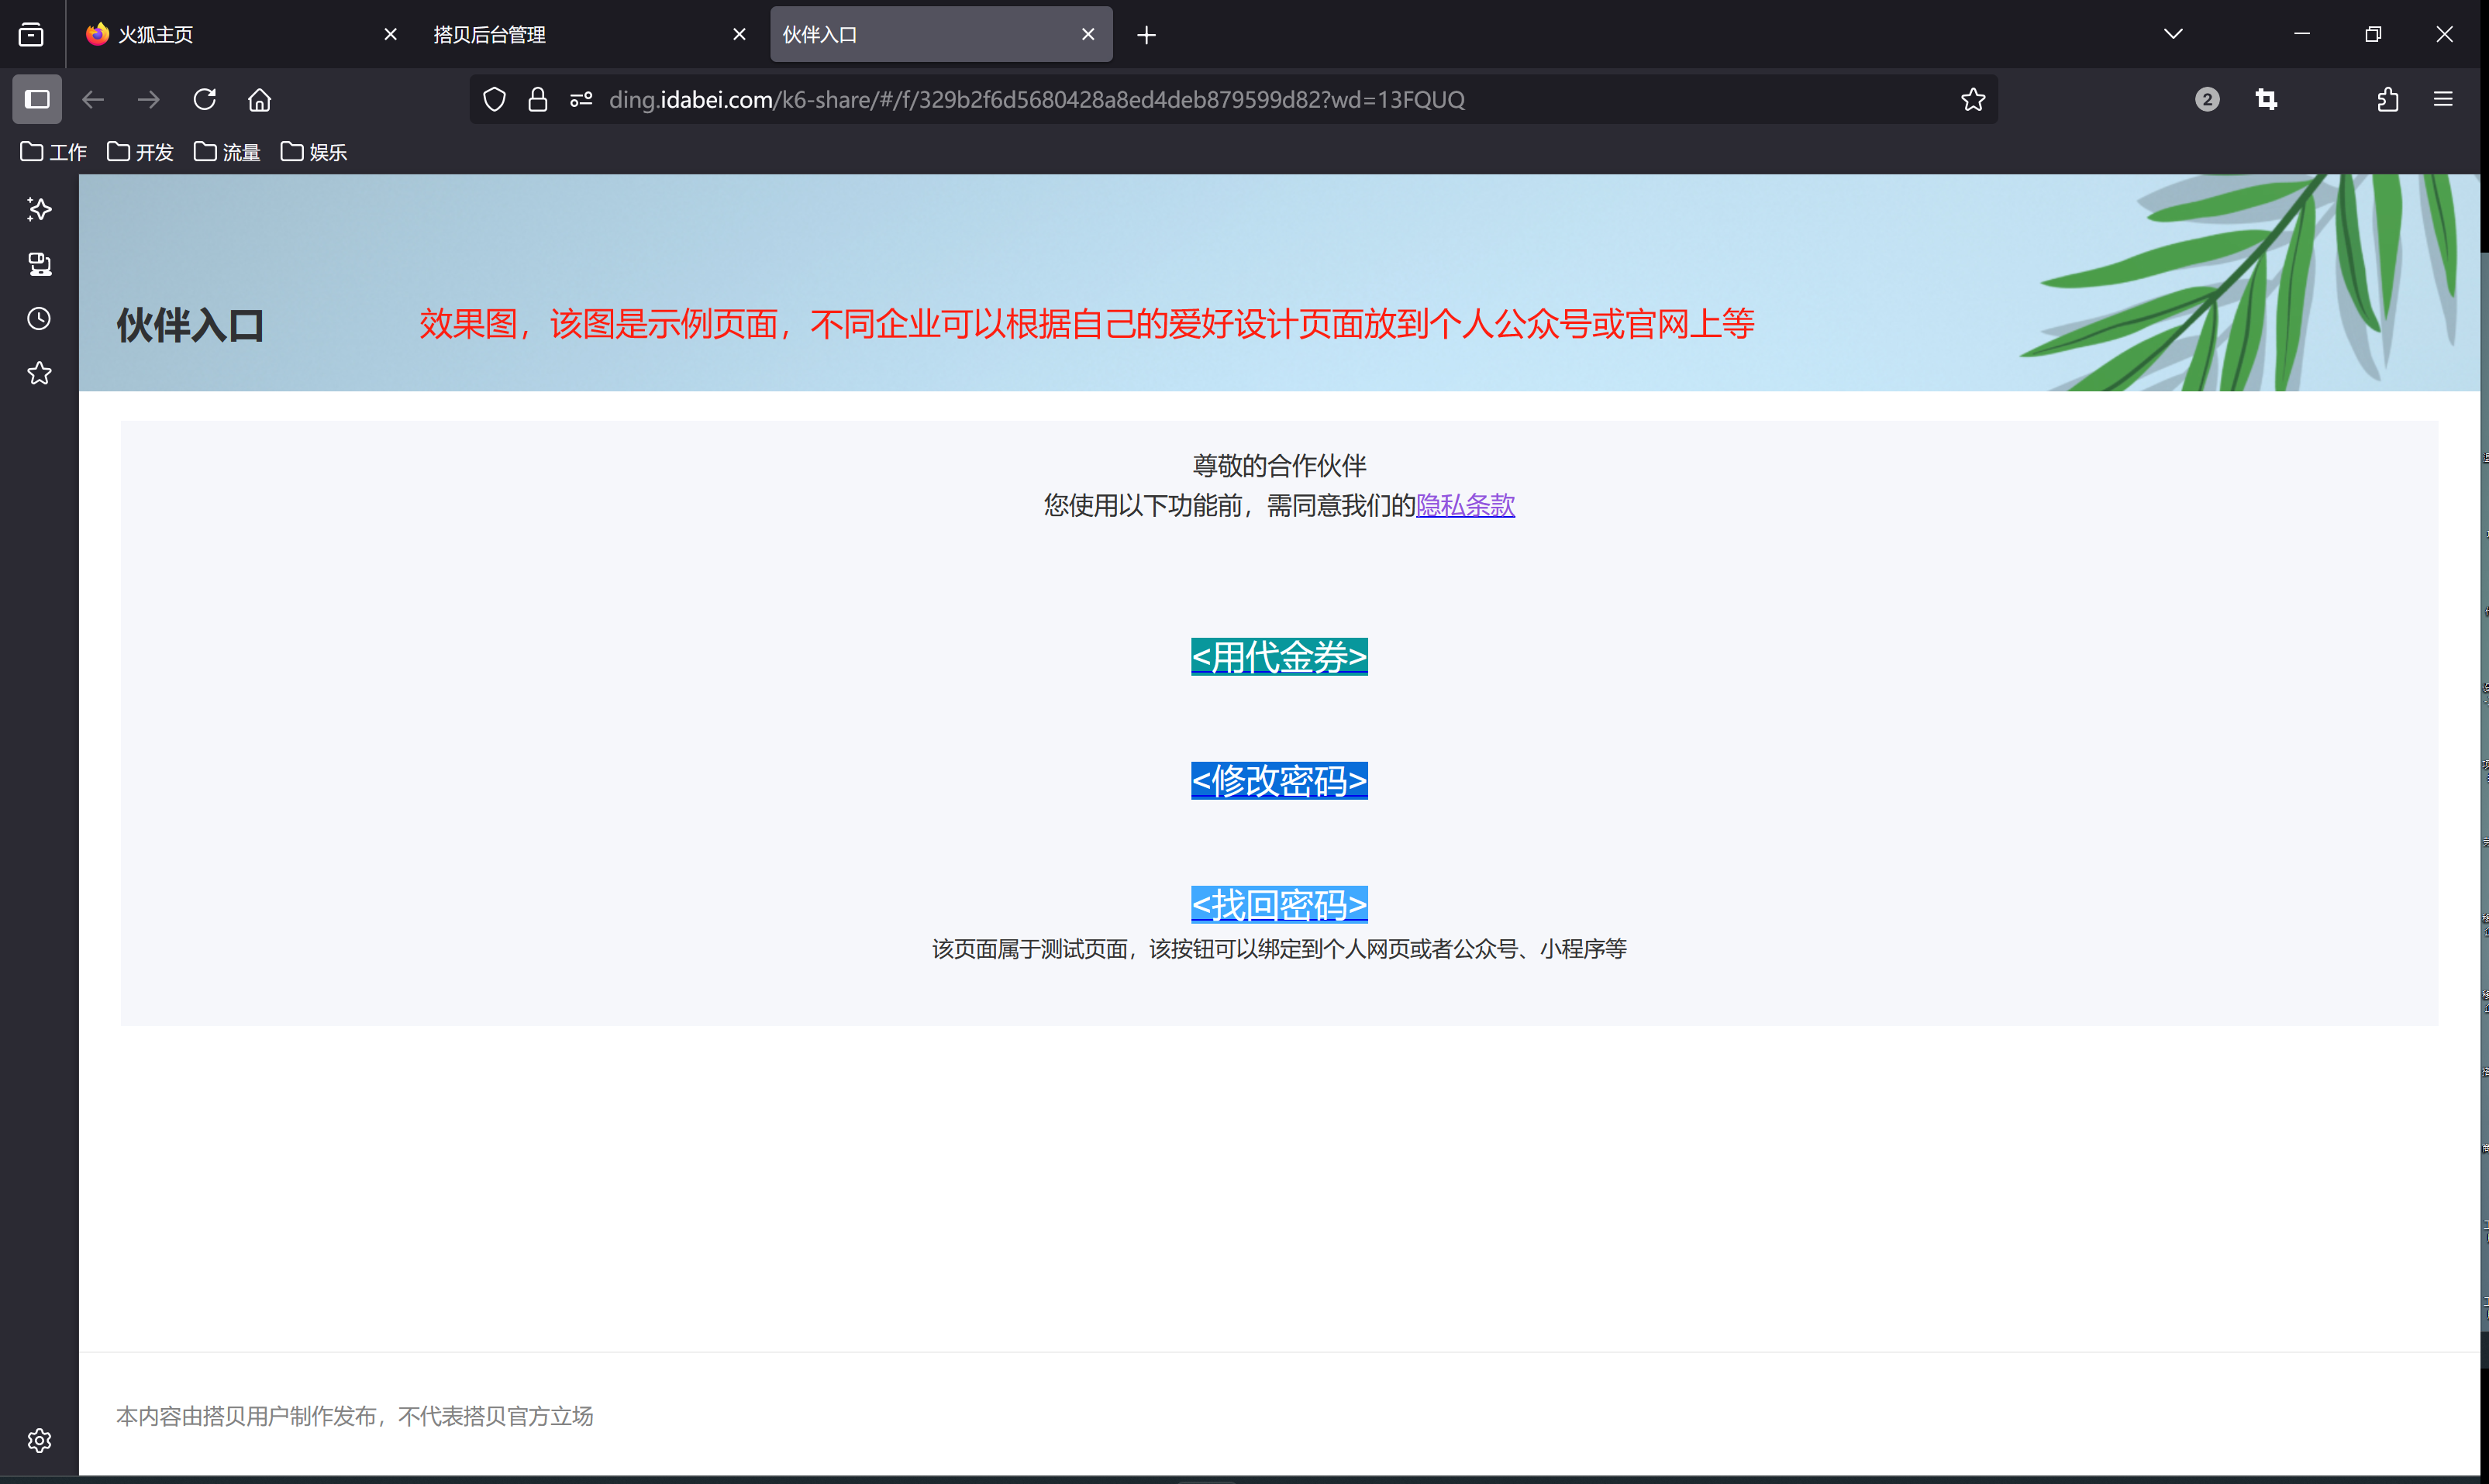Click the tracking protection shield icon
The width and height of the screenshot is (2489, 1484).
tap(494, 99)
